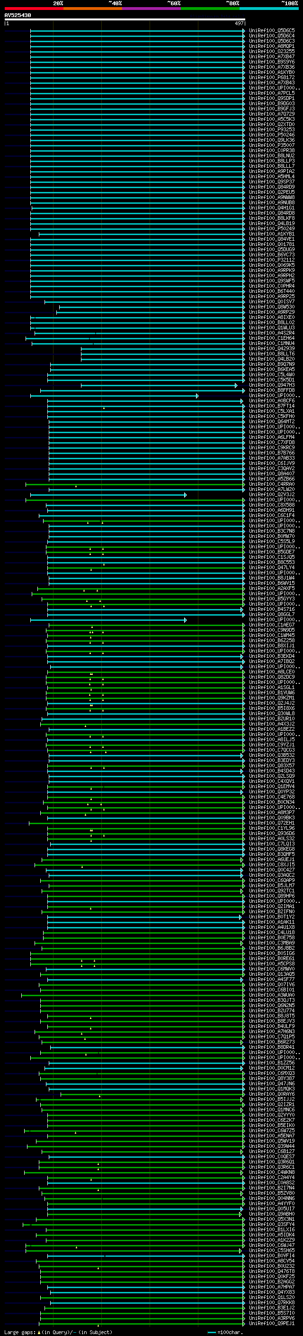Click the UniRef100_P93253 entry
Image resolution: width=303 pixels, height=1336 pixels.
(272, 130)
